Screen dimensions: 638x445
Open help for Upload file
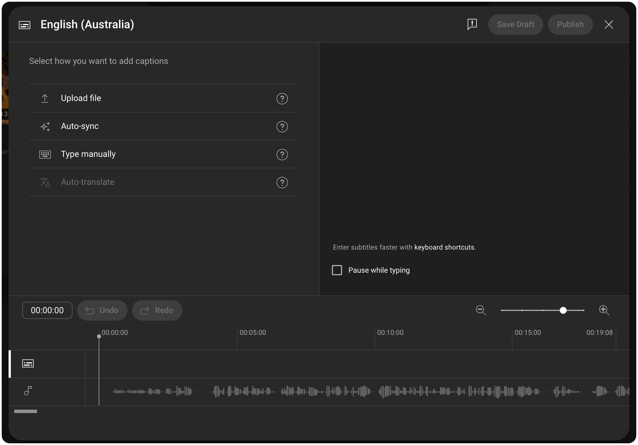click(x=282, y=99)
